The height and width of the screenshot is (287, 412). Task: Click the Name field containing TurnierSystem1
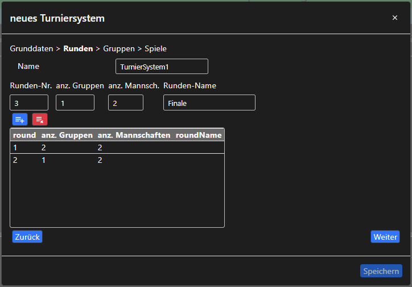162,67
